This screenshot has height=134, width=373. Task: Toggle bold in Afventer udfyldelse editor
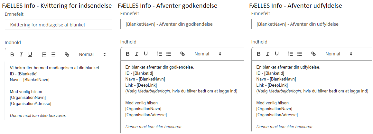click(258, 54)
